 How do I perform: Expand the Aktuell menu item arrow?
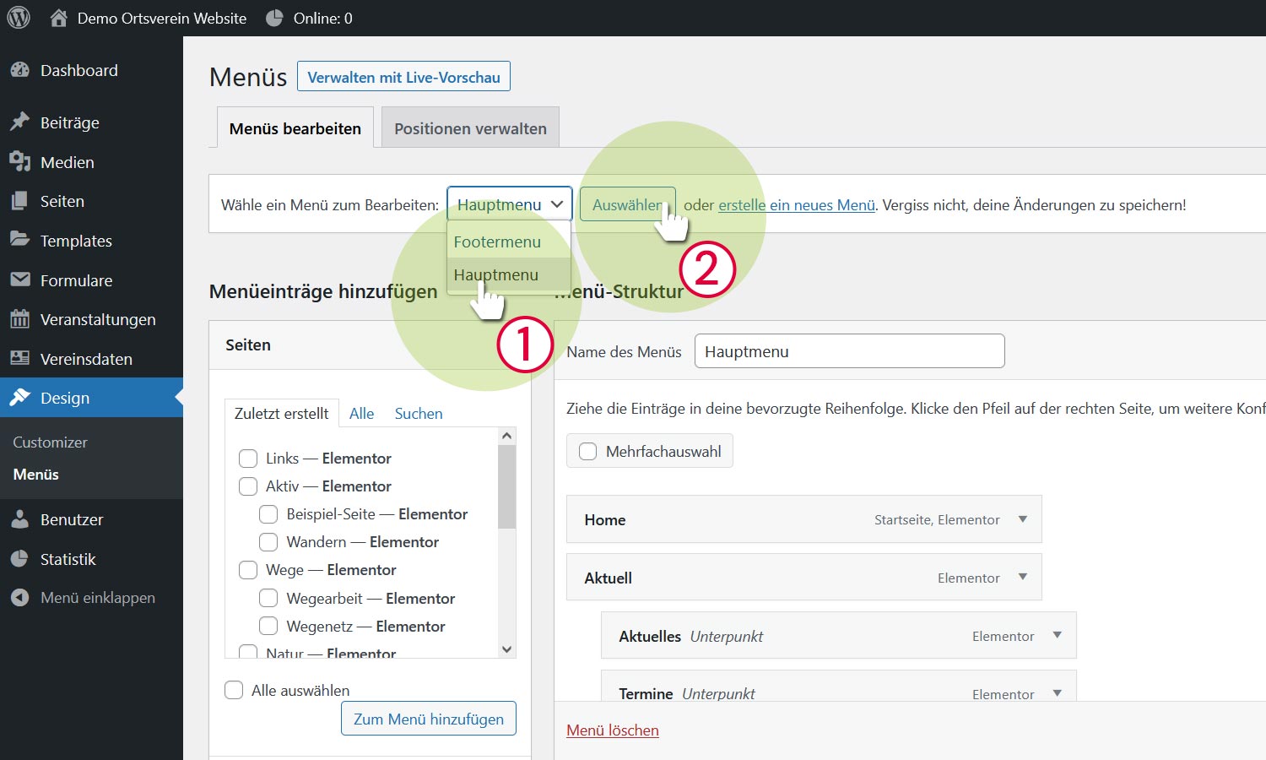point(1023,578)
